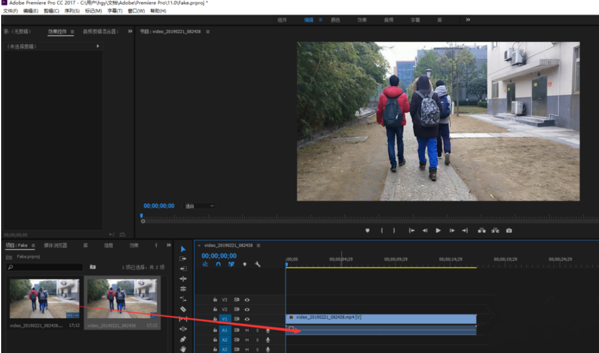The image size is (599, 353).
Task: Expand hidden source panel tabs with the chevron
Action: click(x=130, y=31)
